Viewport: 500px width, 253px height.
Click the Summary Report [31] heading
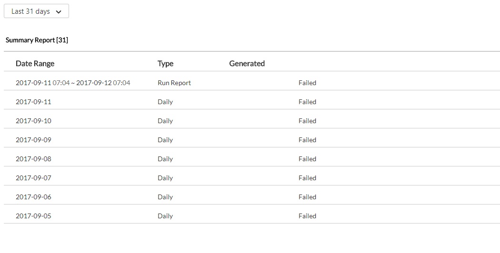(x=37, y=40)
